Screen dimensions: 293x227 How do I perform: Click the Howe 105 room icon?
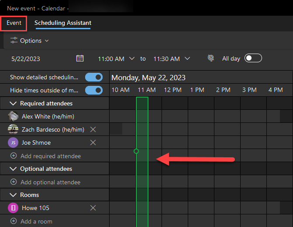click(x=13, y=208)
